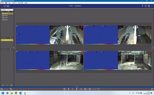Toggle red record indicator on top-right camera
154x95 pixels.
click(150, 27)
